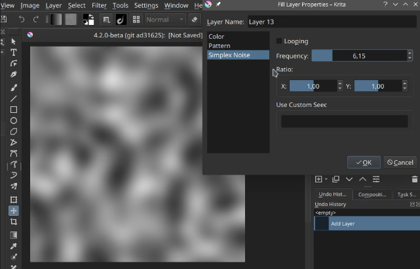Click the Delete layer trash icon

[x=414, y=179]
